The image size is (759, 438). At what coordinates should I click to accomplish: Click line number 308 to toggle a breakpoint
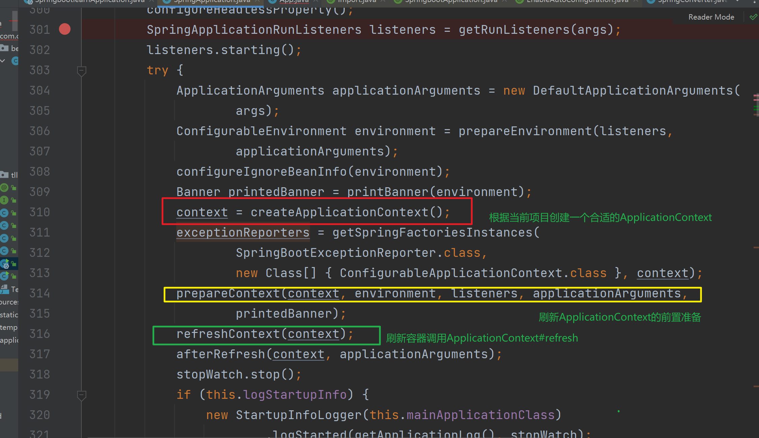40,172
